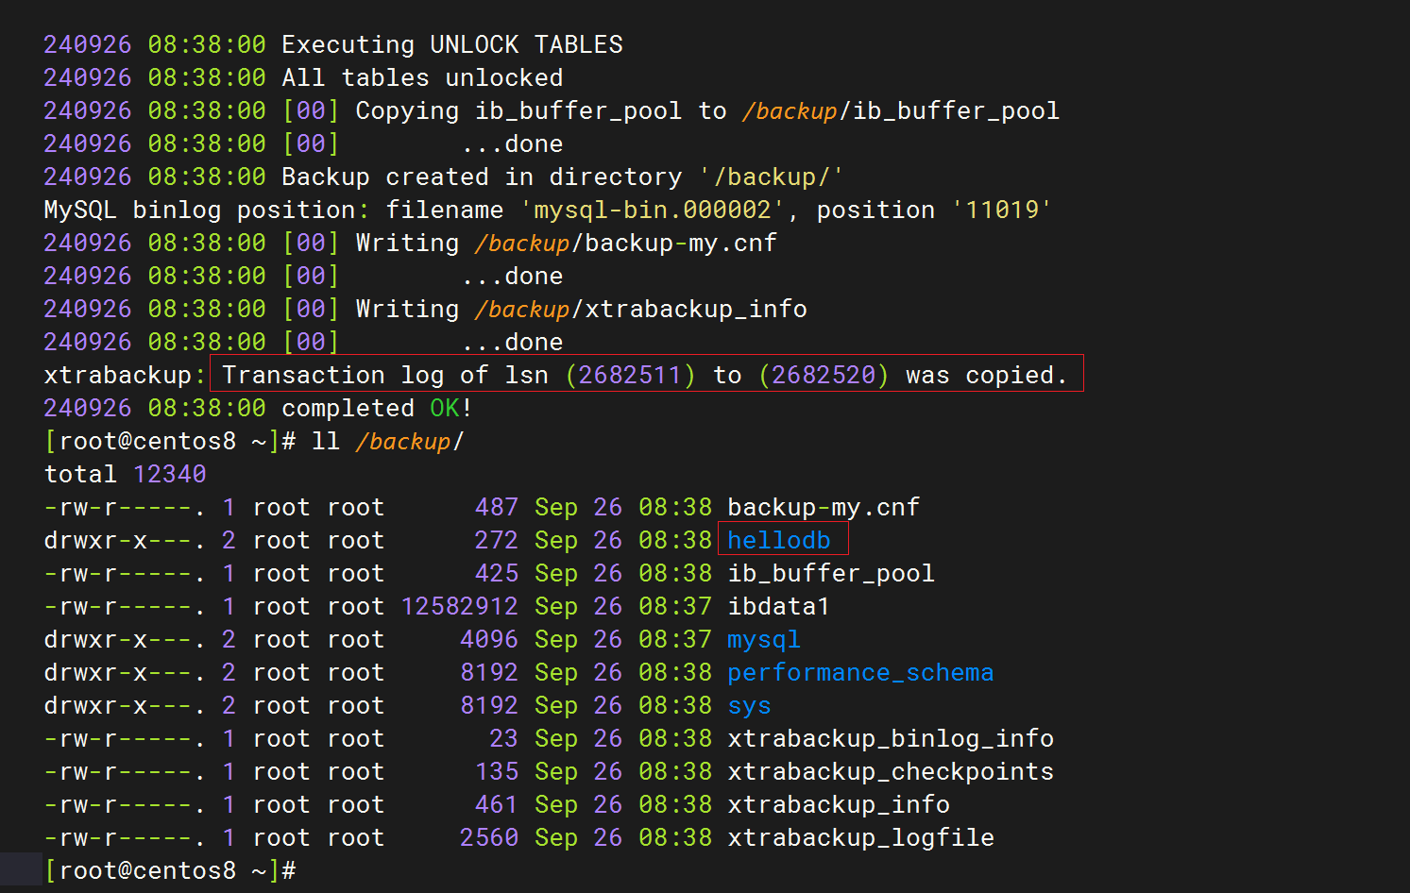Click the size 487 of backup-my.cnf
This screenshot has width=1410, height=893.
[x=497, y=508]
